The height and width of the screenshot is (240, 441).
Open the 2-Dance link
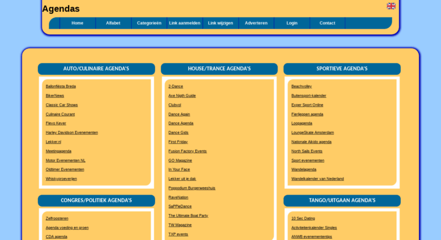click(x=176, y=86)
